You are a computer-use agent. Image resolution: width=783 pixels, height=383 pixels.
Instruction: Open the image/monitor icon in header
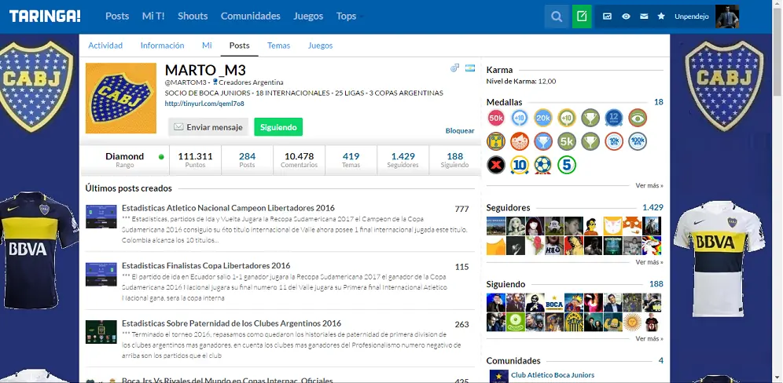[607, 16]
